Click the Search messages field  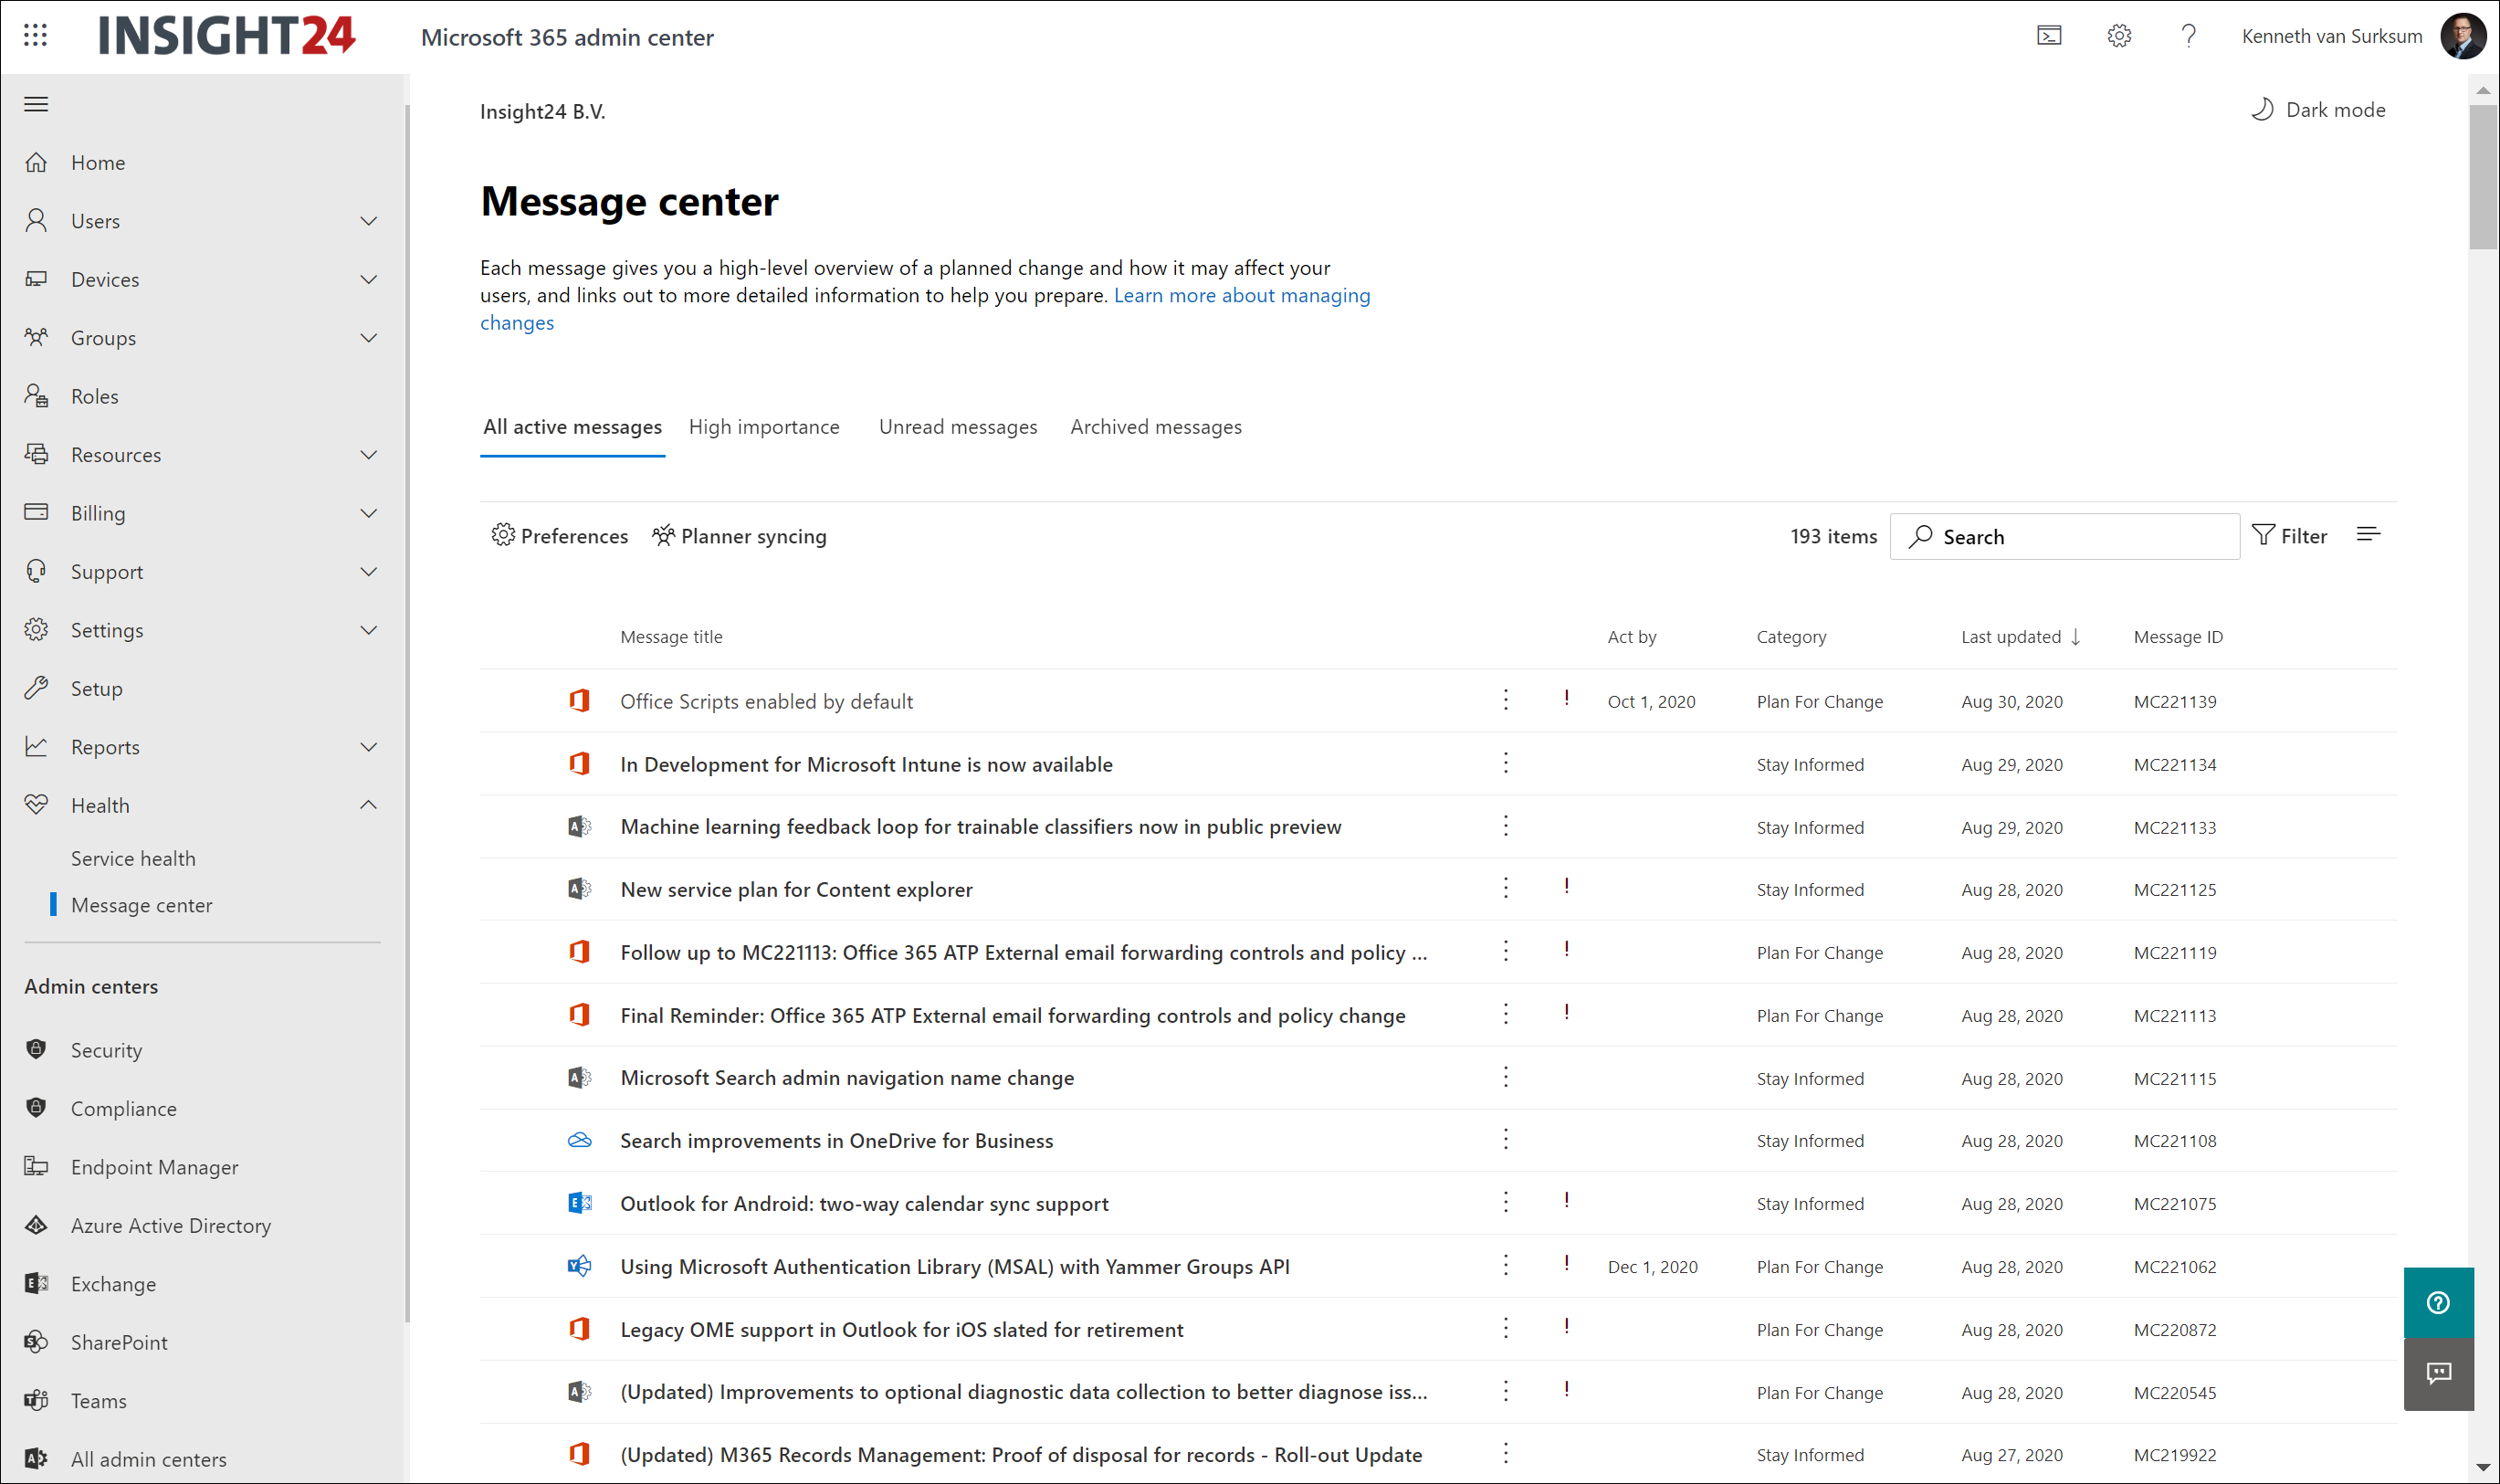tap(2064, 537)
